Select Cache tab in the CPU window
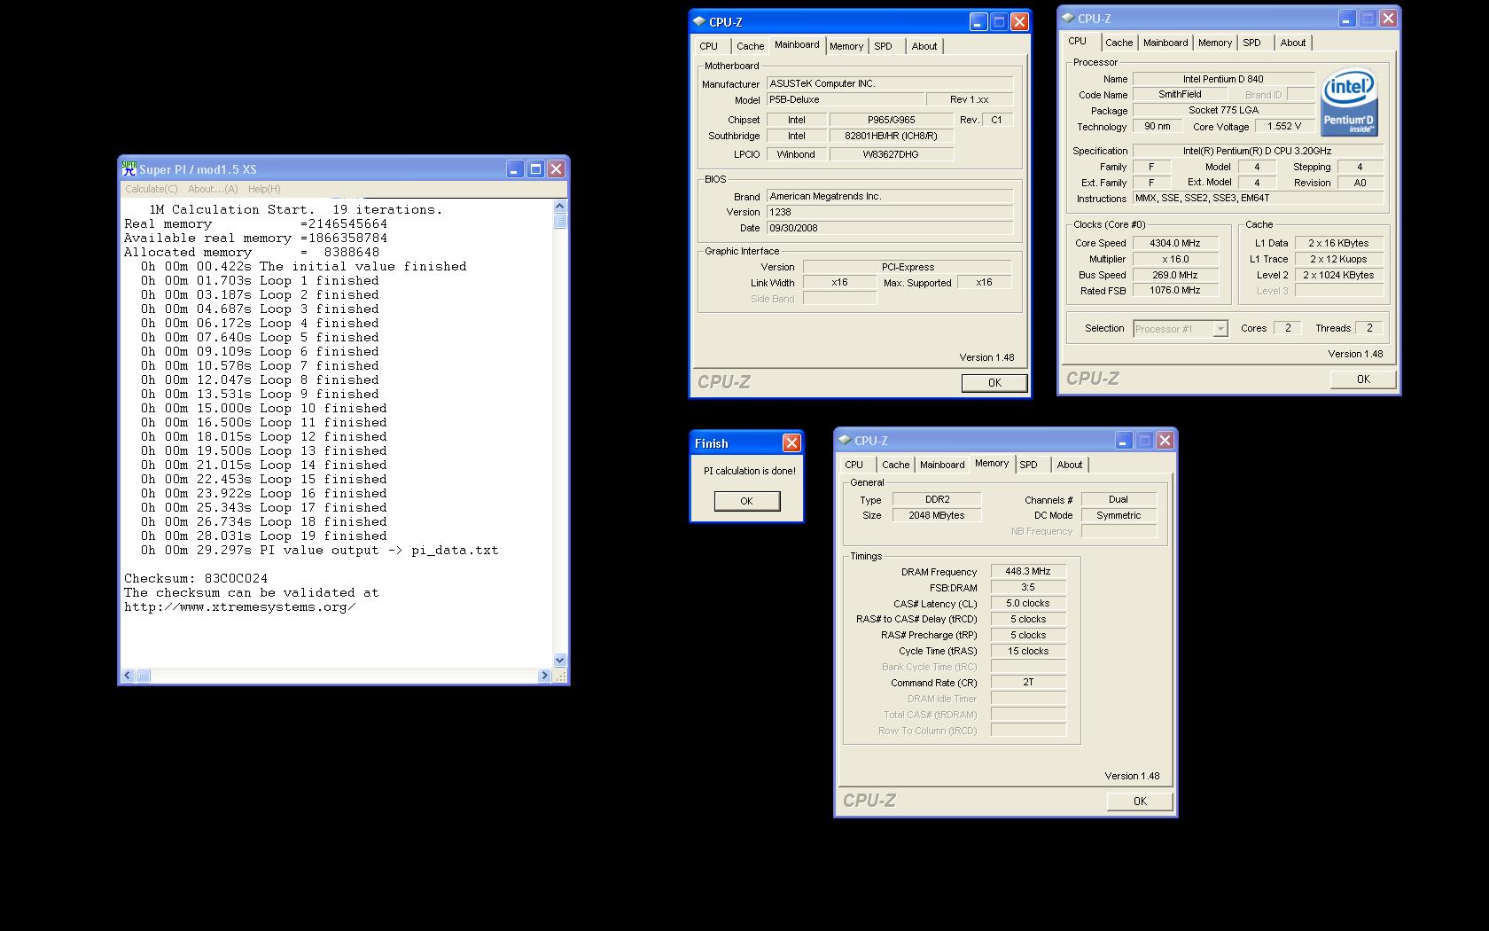 point(1119,43)
